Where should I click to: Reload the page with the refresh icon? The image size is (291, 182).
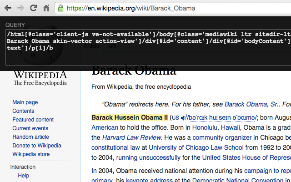(34, 8)
